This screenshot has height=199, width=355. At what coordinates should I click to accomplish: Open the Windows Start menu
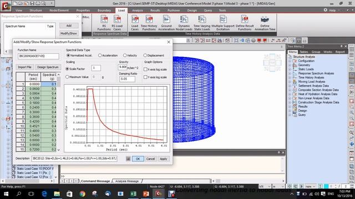tap(6, 193)
